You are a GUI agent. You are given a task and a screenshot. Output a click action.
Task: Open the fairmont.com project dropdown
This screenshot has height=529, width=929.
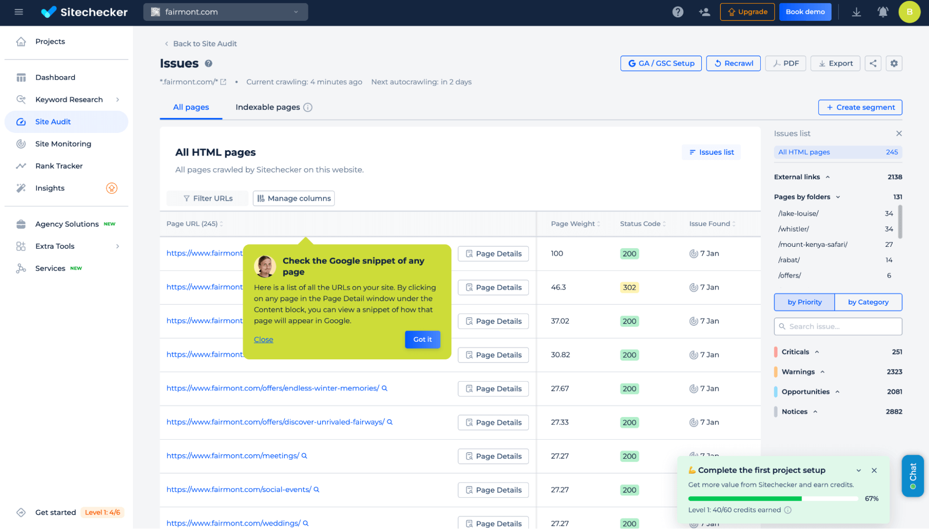pos(225,12)
